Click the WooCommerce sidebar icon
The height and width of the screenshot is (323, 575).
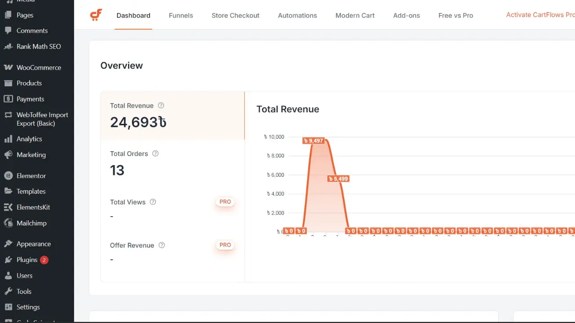click(8, 67)
